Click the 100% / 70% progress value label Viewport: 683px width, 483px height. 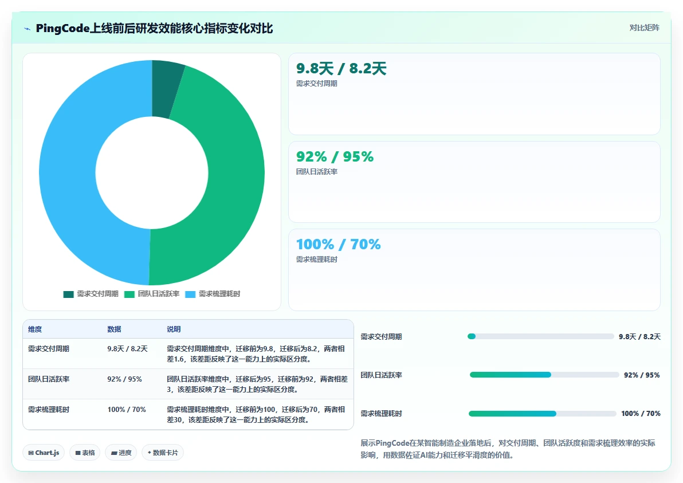click(641, 414)
